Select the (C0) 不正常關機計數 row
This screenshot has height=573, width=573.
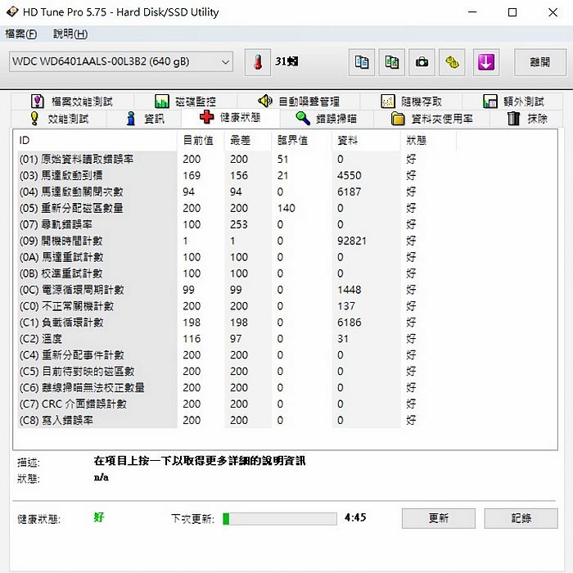237,306
